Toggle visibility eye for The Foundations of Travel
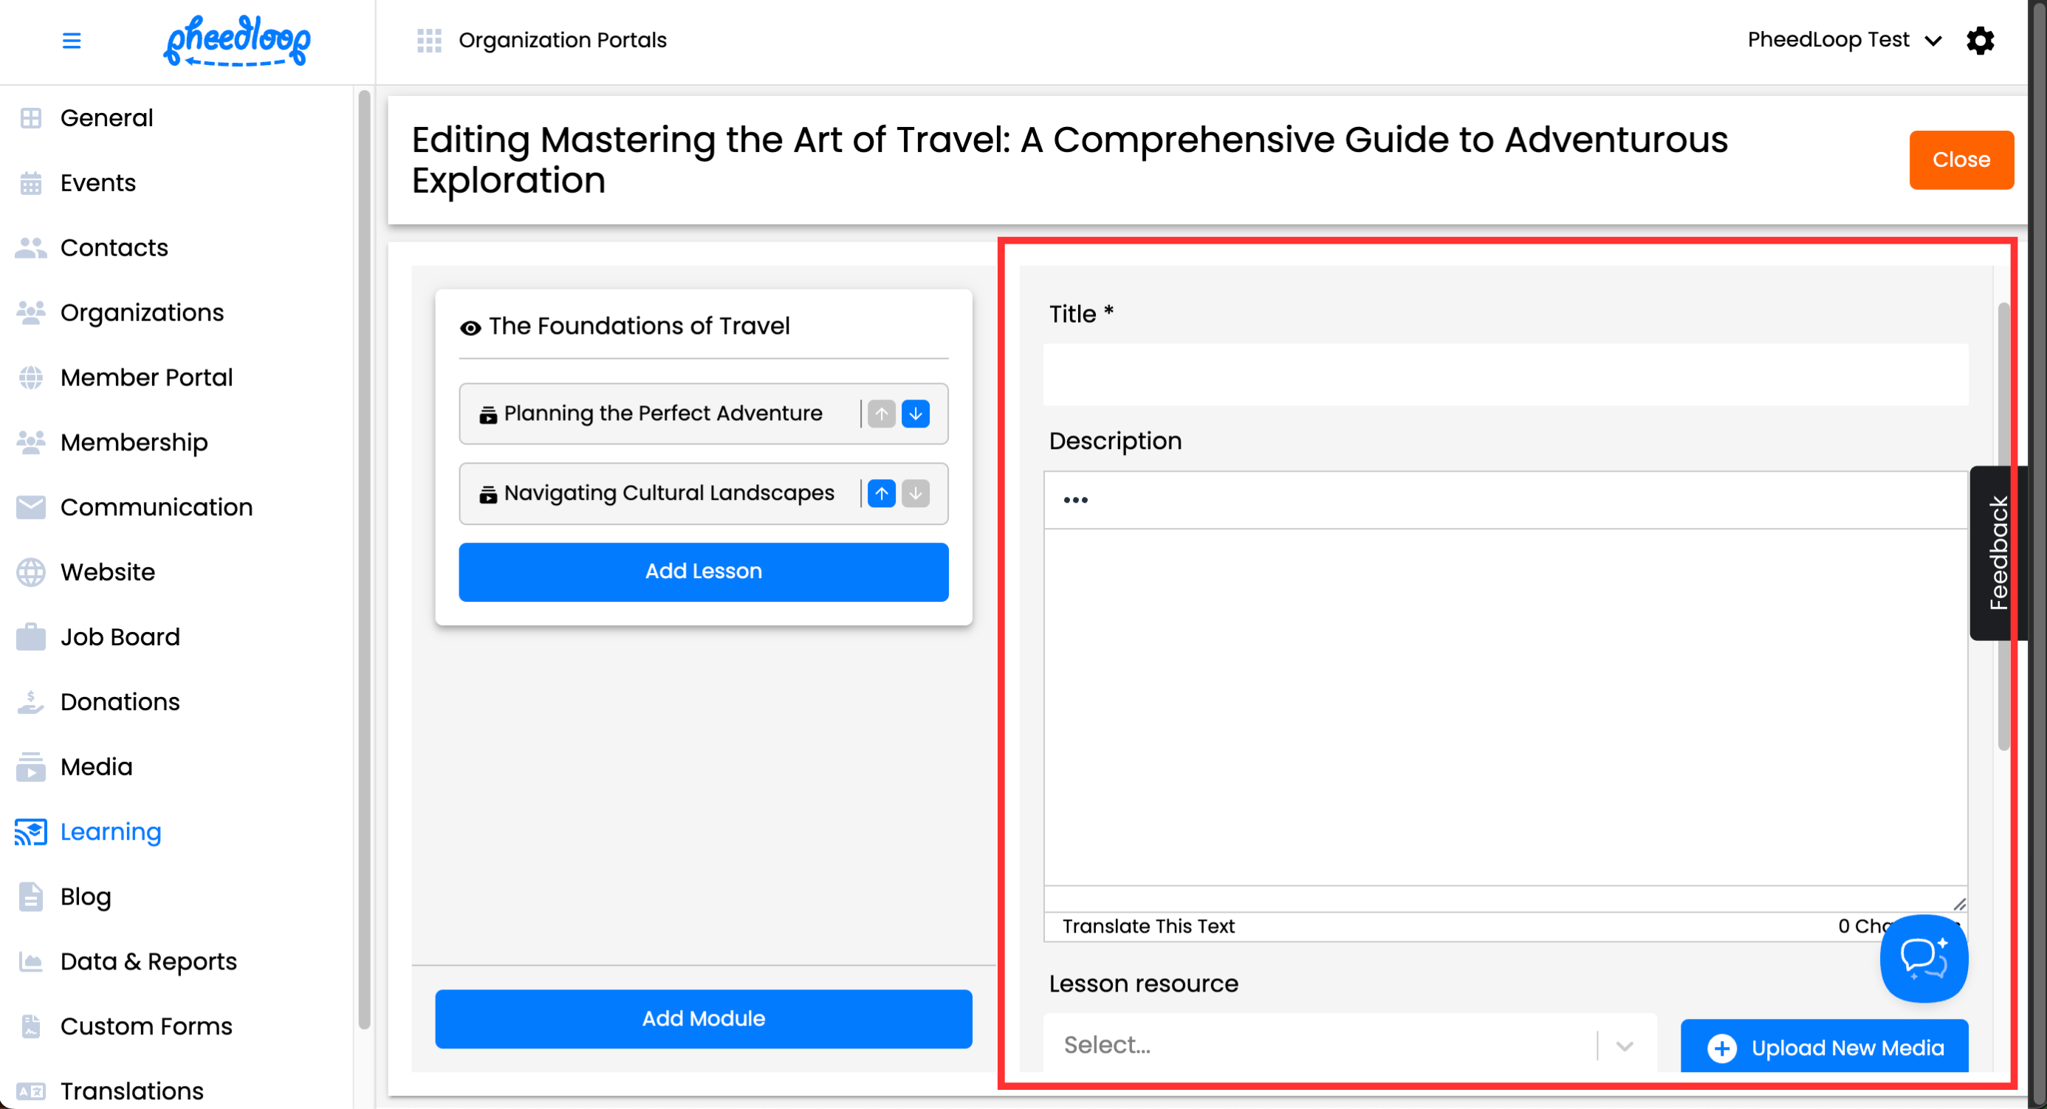 click(x=470, y=327)
